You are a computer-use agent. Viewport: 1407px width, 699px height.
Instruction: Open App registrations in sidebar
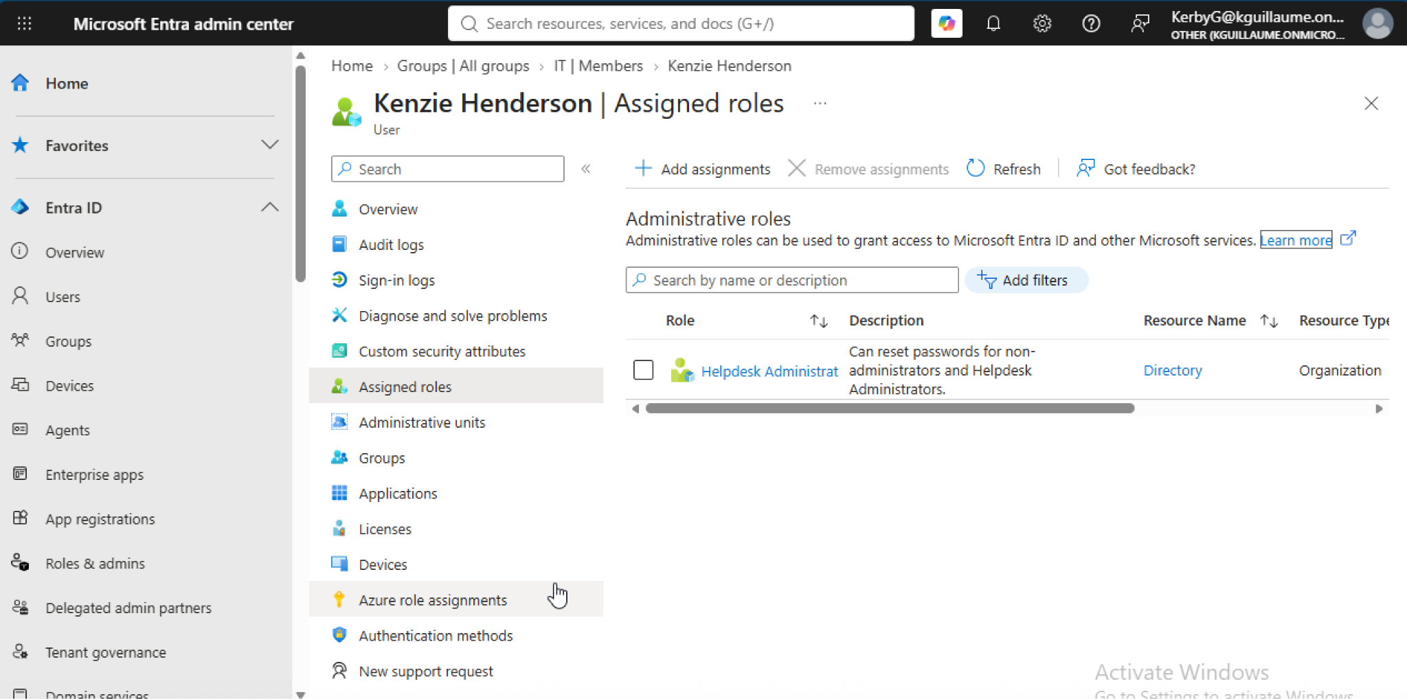100,519
